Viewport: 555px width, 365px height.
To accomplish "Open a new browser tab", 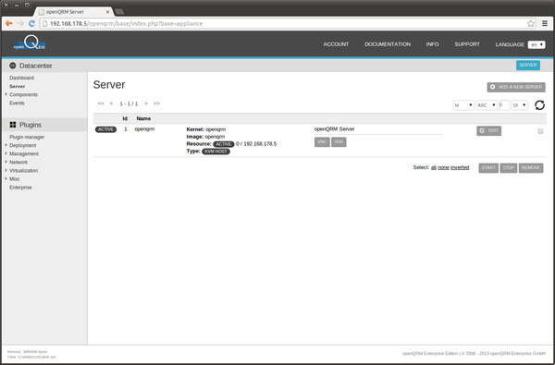I will [x=119, y=12].
